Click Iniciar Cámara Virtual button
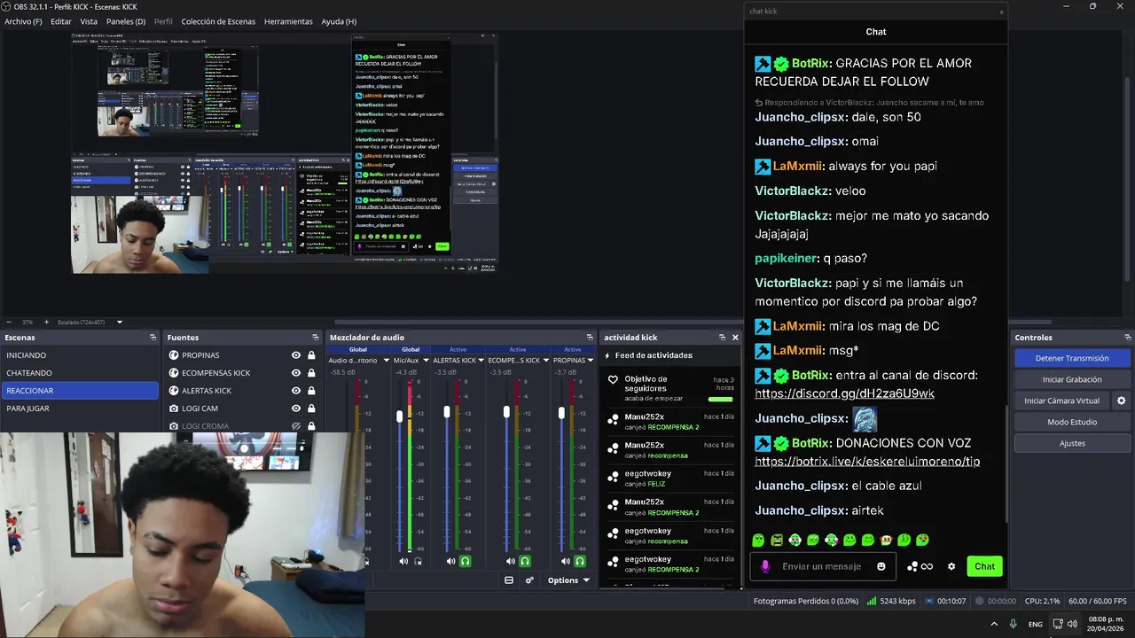 (1061, 401)
